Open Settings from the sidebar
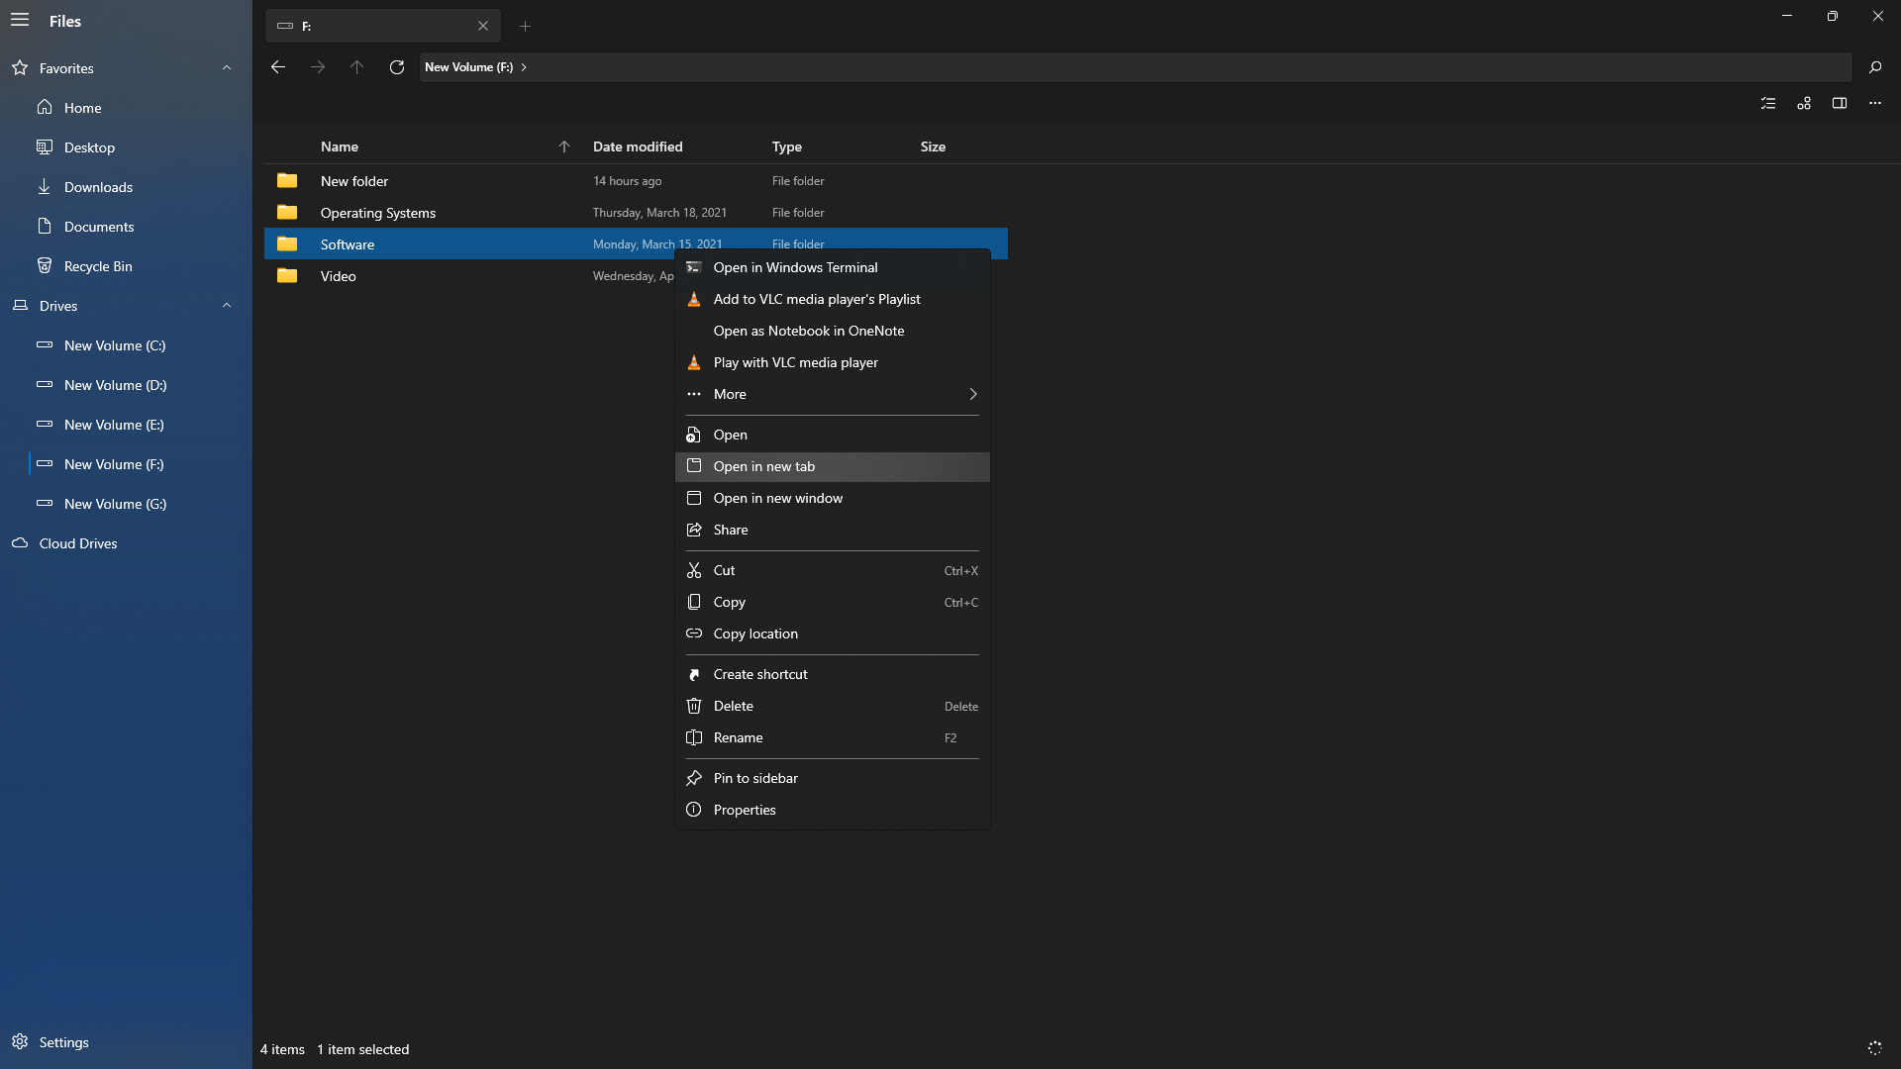The width and height of the screenshot is (1901, 1069). 63,1042
